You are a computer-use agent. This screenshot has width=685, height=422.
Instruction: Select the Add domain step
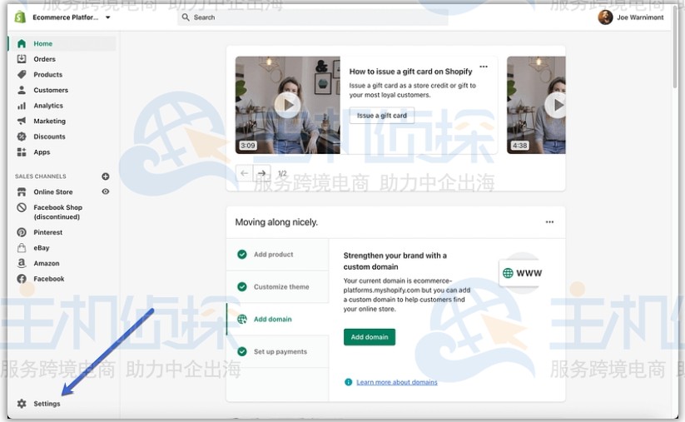click(277, 319)
